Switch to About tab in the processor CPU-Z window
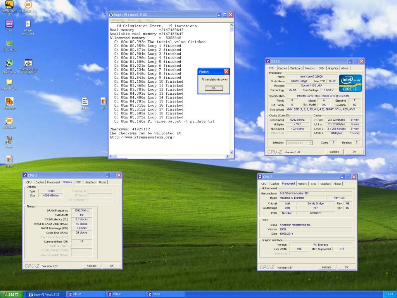397x298 pixels. pyautogui.click(x=345, y=68)
